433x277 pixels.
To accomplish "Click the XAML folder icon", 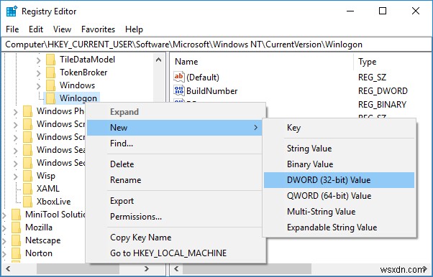I will (27, 189).
